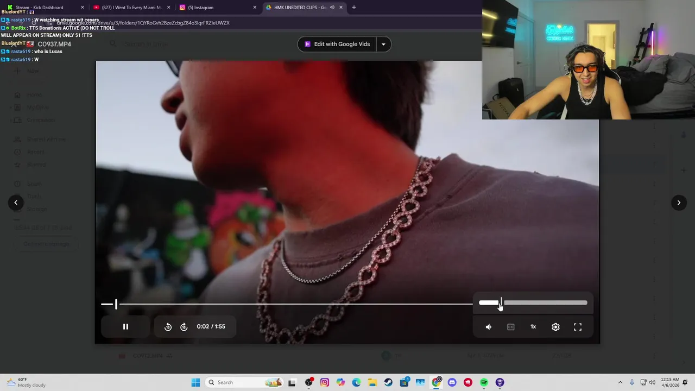The height and width of the screenshot is (391, 695).
Task: Open Steam from the taskbar
Action: 388,382
